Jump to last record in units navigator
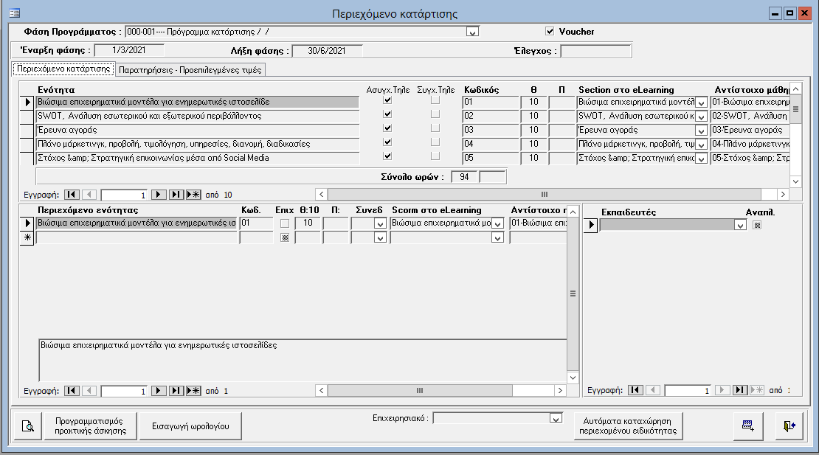 (176, 195)
